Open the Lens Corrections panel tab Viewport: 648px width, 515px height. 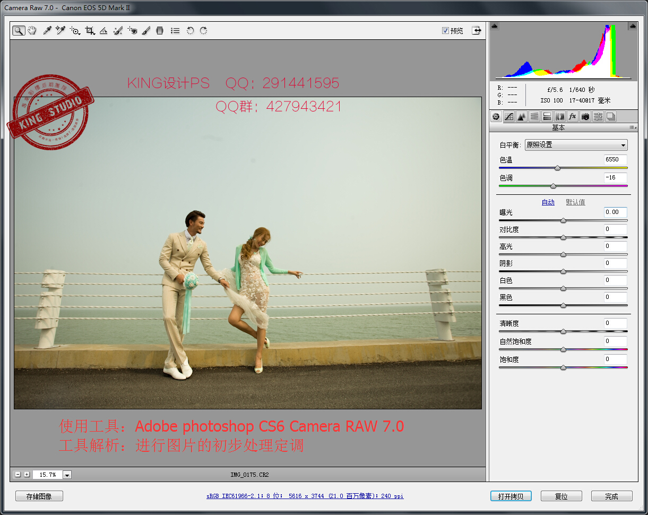(x=560, y=117)
